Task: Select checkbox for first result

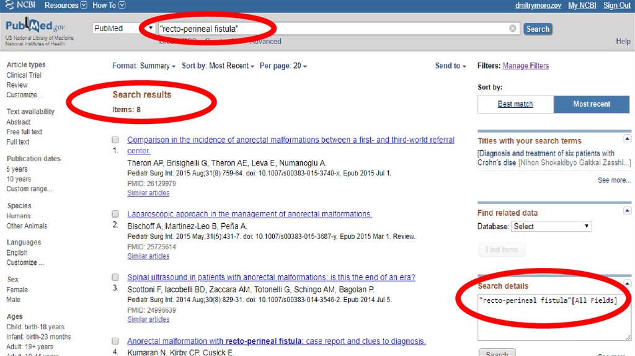Action: pyautogui.click(x=115, y=140)
